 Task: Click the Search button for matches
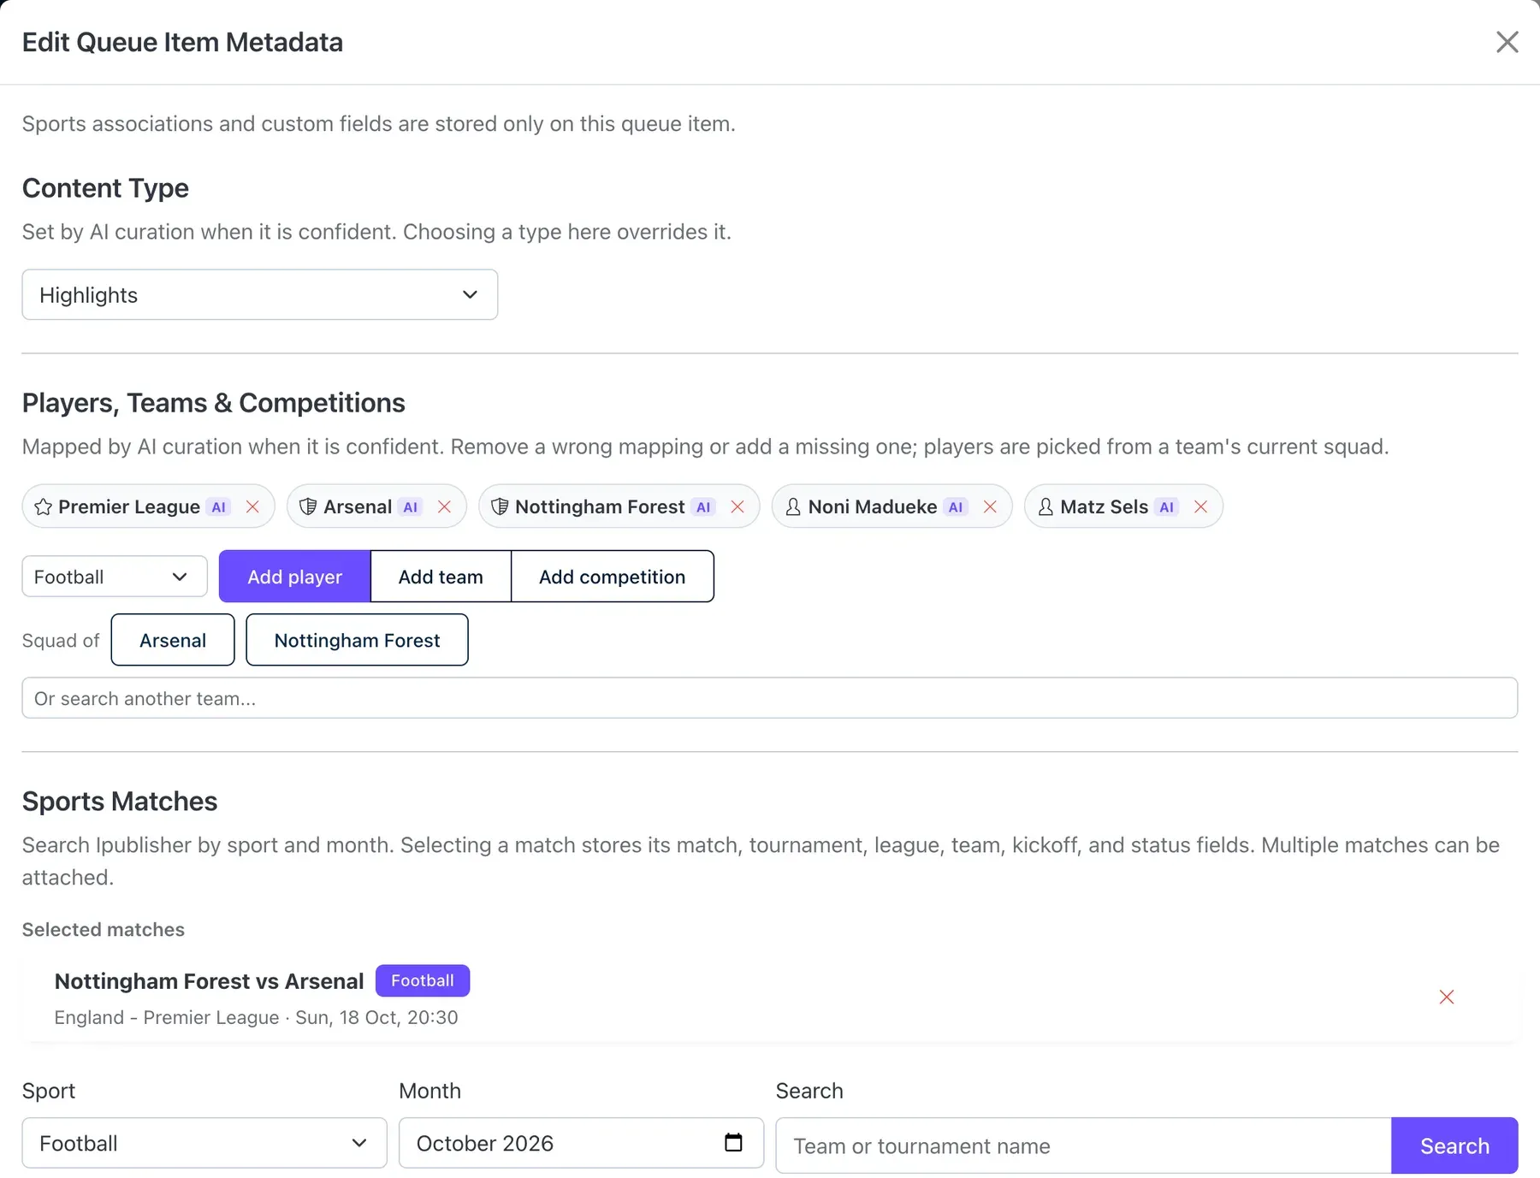(x=1454, y=1145)
